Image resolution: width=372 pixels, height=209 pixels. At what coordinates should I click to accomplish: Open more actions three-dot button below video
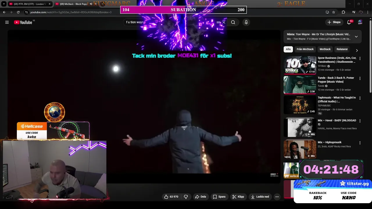277,197
